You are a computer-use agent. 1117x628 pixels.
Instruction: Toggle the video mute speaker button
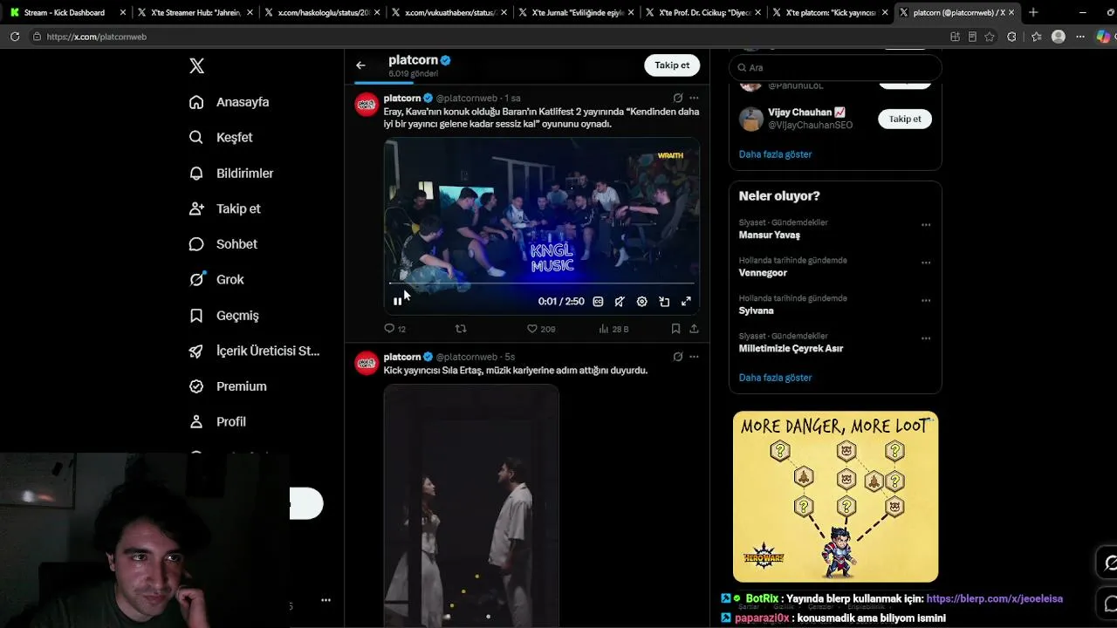[620, 301]
